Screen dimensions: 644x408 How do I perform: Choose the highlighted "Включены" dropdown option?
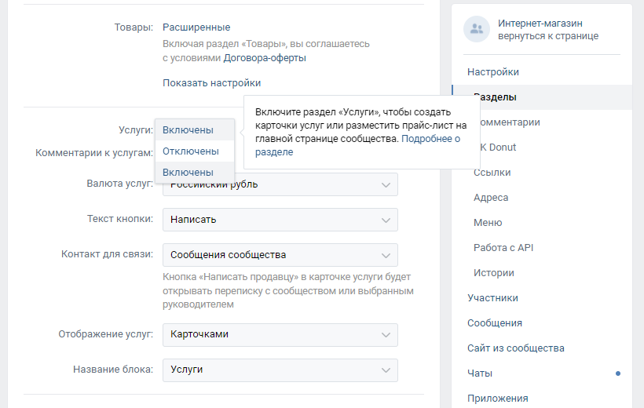click(188, 172)
